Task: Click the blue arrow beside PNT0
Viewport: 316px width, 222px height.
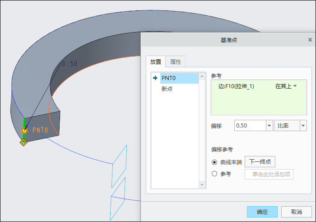Action: [x=155, y=78]
